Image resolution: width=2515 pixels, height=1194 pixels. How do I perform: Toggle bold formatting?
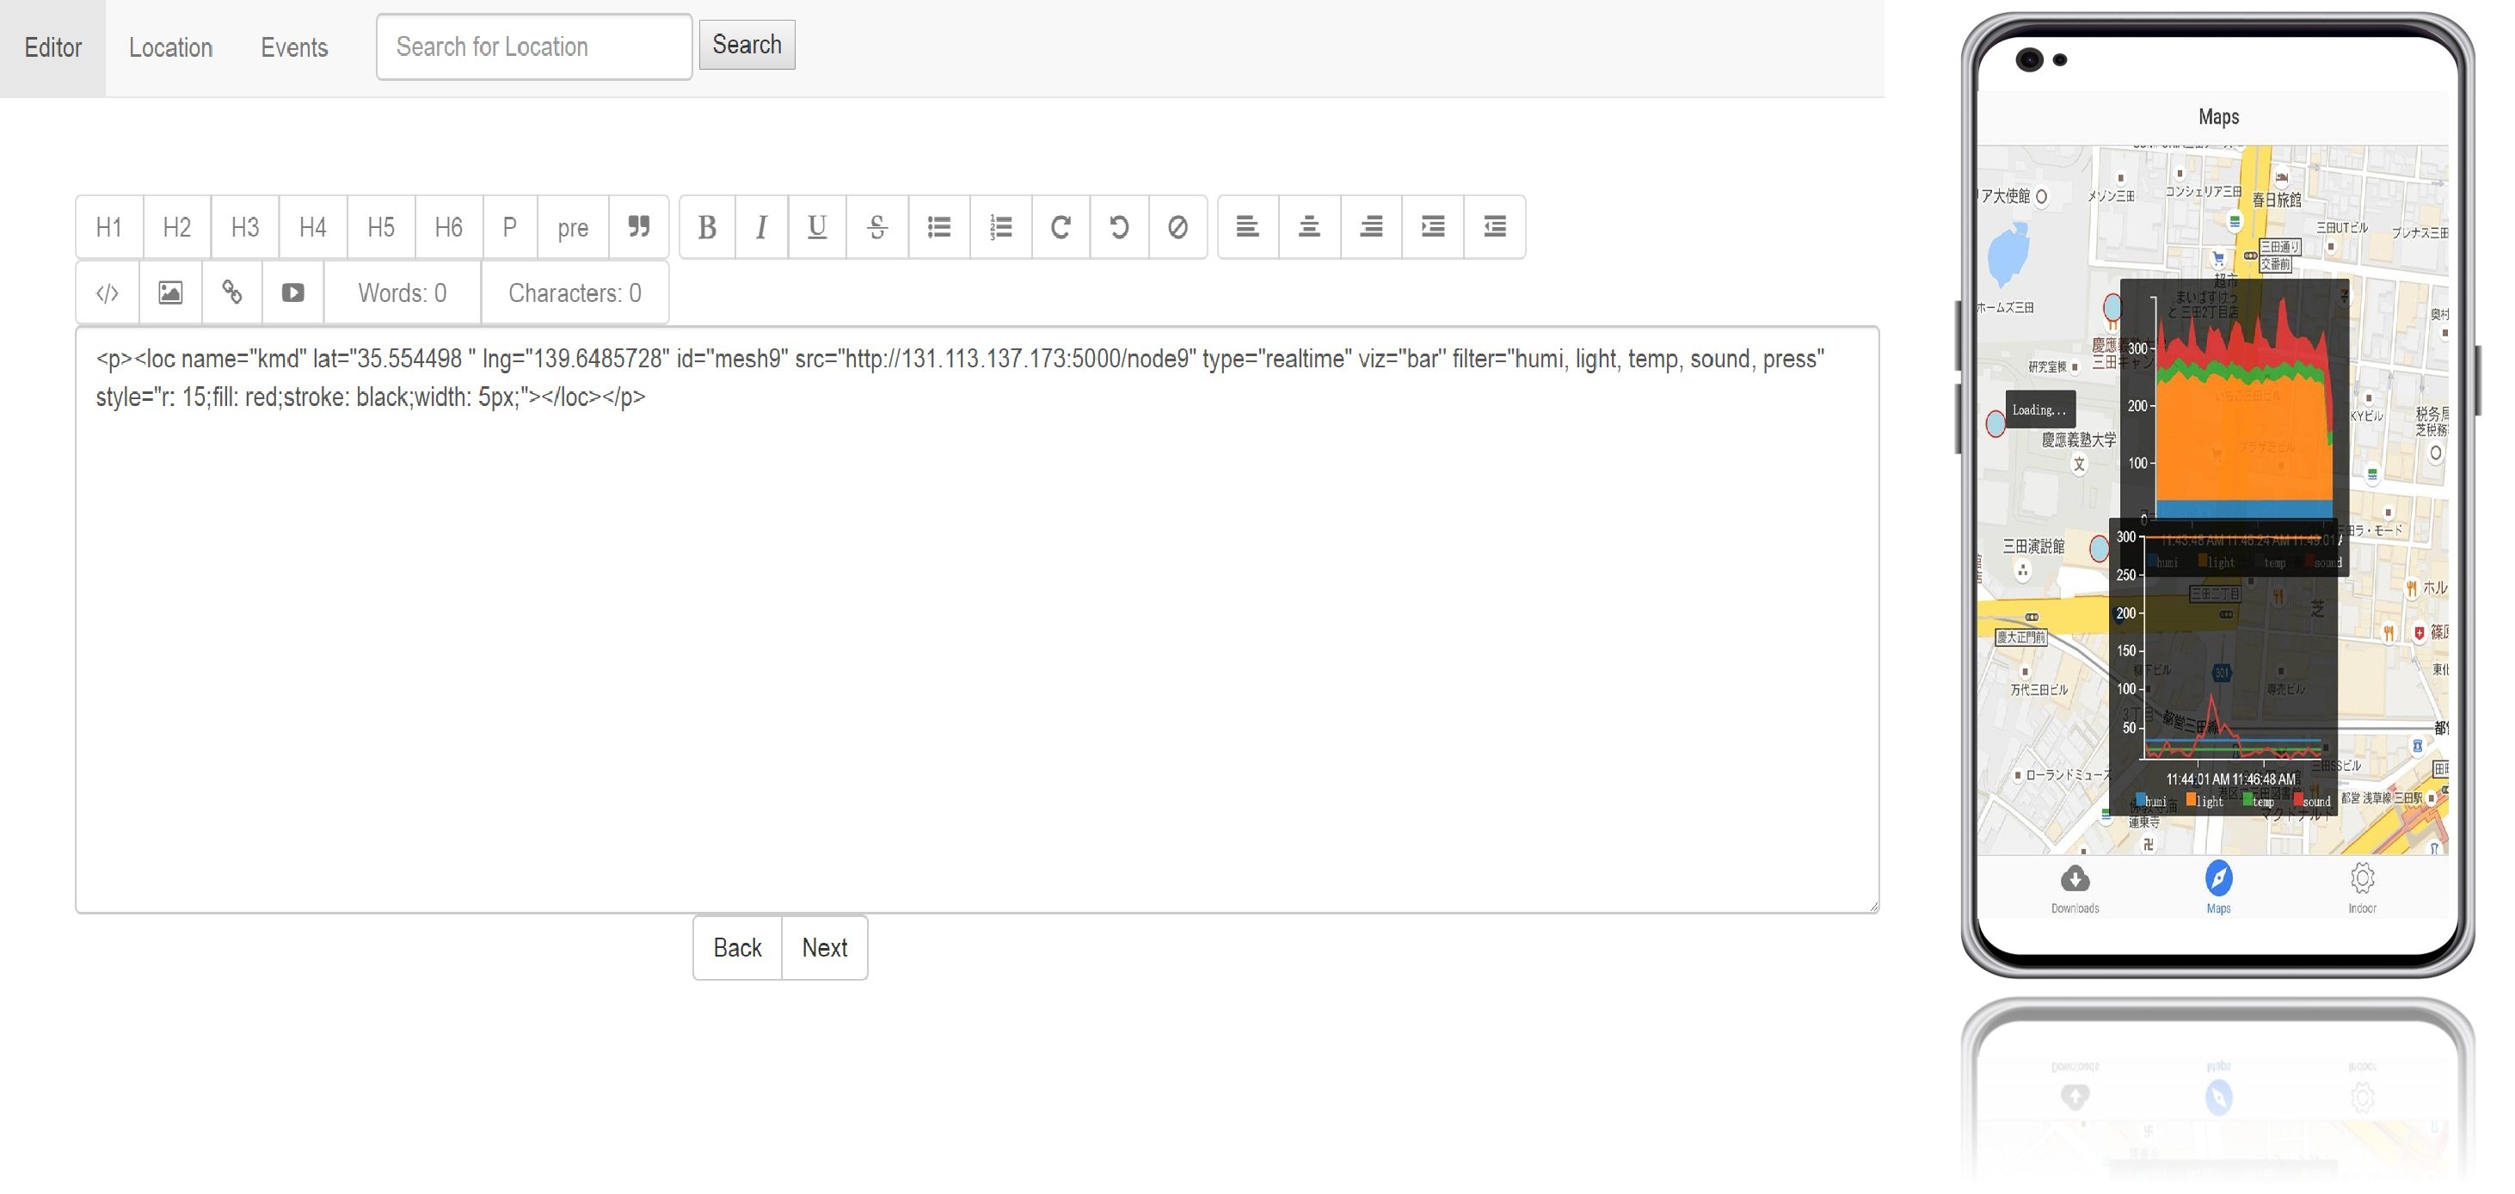click(x=708, y=227)
